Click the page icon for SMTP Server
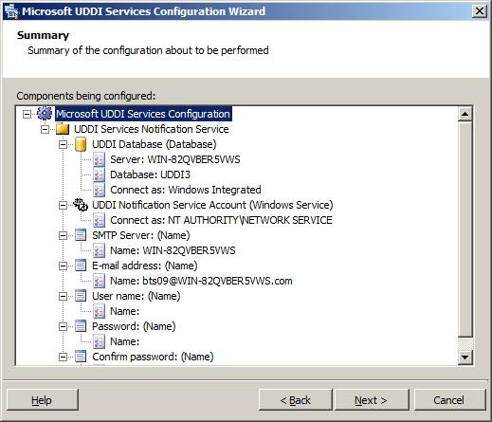The height and width of the screenshot is (422, 492). pos(81,235)
